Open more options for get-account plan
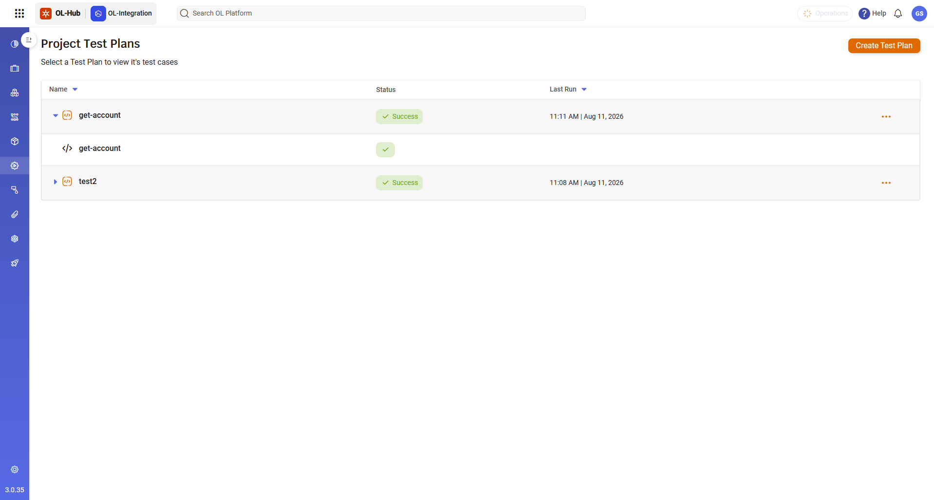The height and width of the screenshot is (500, 934). (x=886, y=117)
